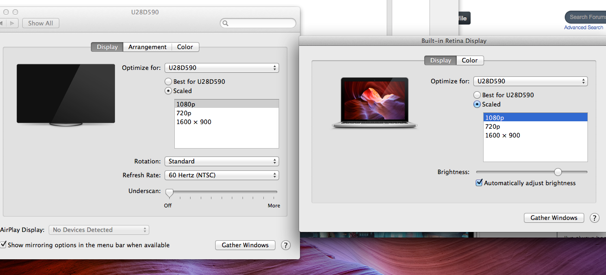Viewport: 606px width, 275px height.
Task: Open Color tab in U28D590 window
Action: coord(185,47)
